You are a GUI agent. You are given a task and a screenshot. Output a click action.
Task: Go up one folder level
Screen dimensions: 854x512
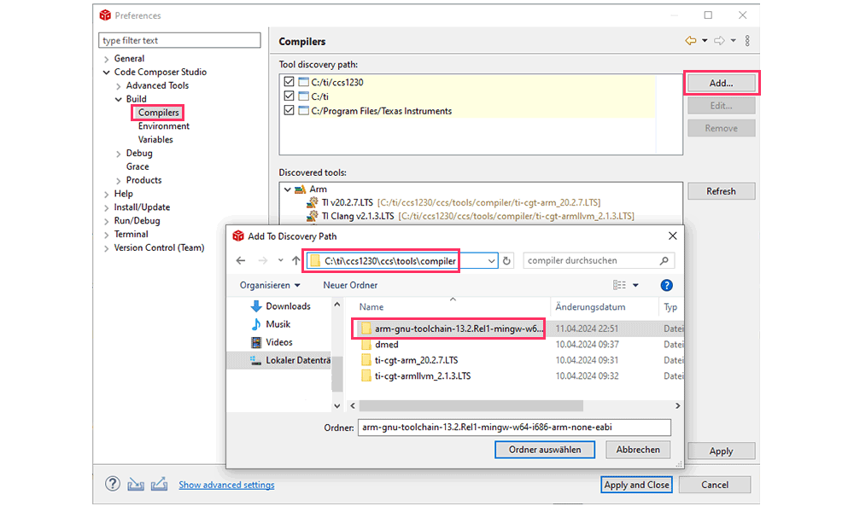point(295,260)
